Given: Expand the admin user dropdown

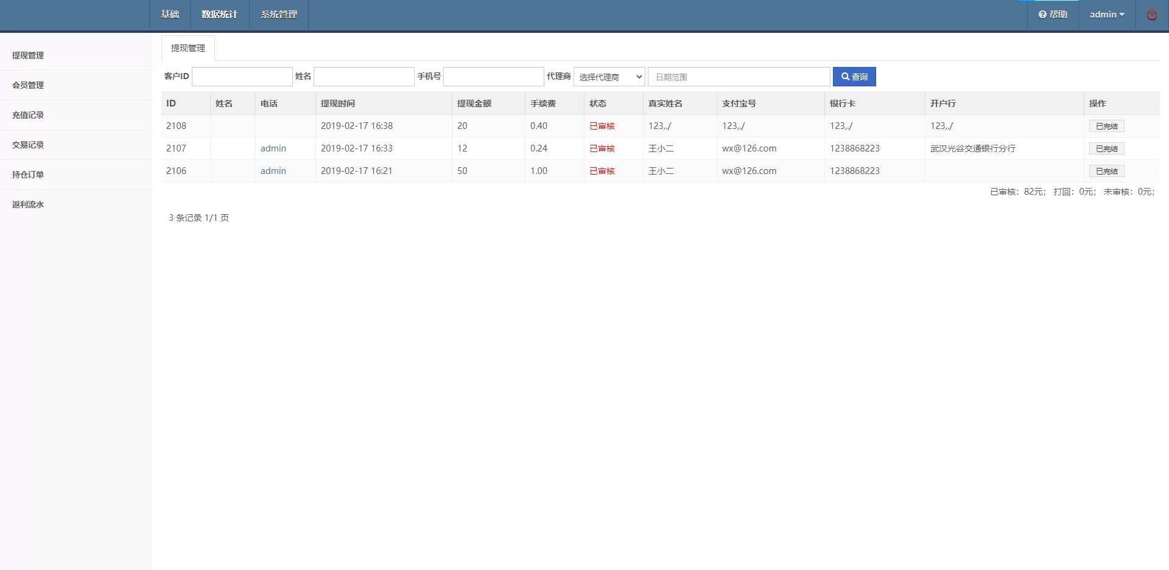Looking at the screenshot, I should 1106,15.
